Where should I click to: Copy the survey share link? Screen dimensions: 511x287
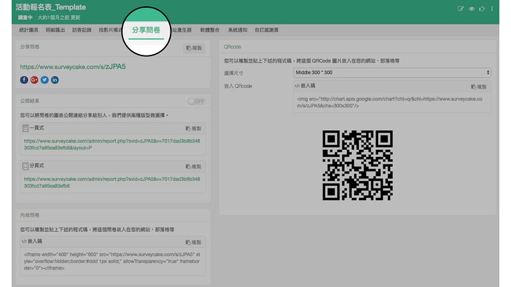pos(194,48)
